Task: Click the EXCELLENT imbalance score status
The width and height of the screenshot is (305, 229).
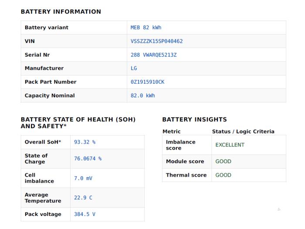Action: [230, 145]
